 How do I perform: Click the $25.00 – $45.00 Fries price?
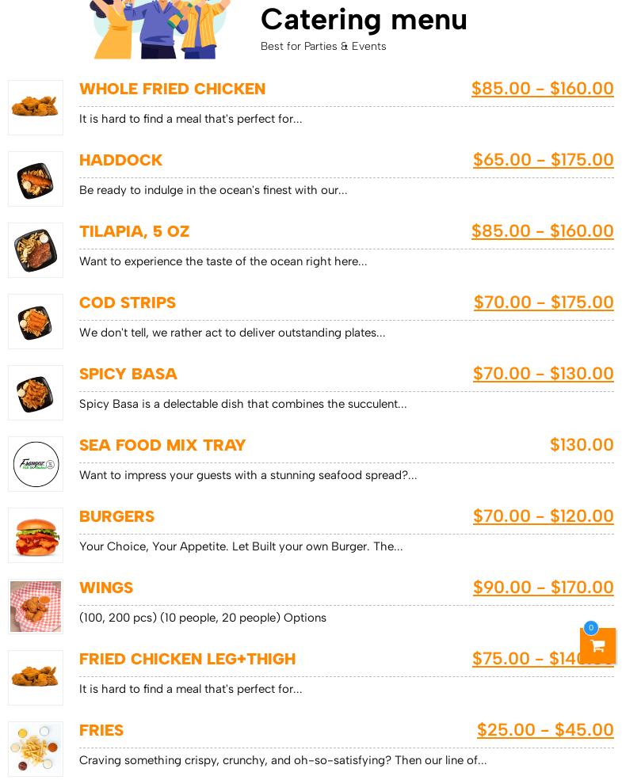click(545, 730)
